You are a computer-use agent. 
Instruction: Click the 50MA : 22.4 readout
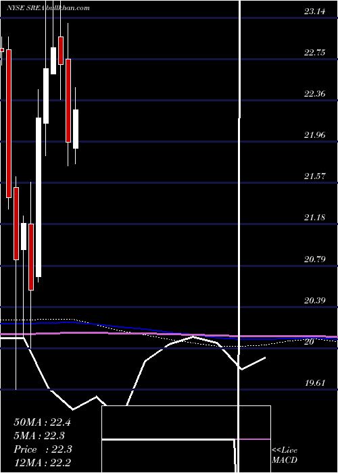[x=42, y=422]
